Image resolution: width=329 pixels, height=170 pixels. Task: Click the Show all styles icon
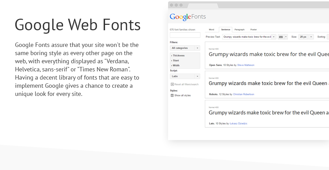pyautogui.click(x=172, y=96)
